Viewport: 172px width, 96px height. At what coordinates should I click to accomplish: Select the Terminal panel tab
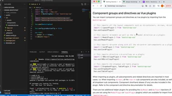point(64,52)
